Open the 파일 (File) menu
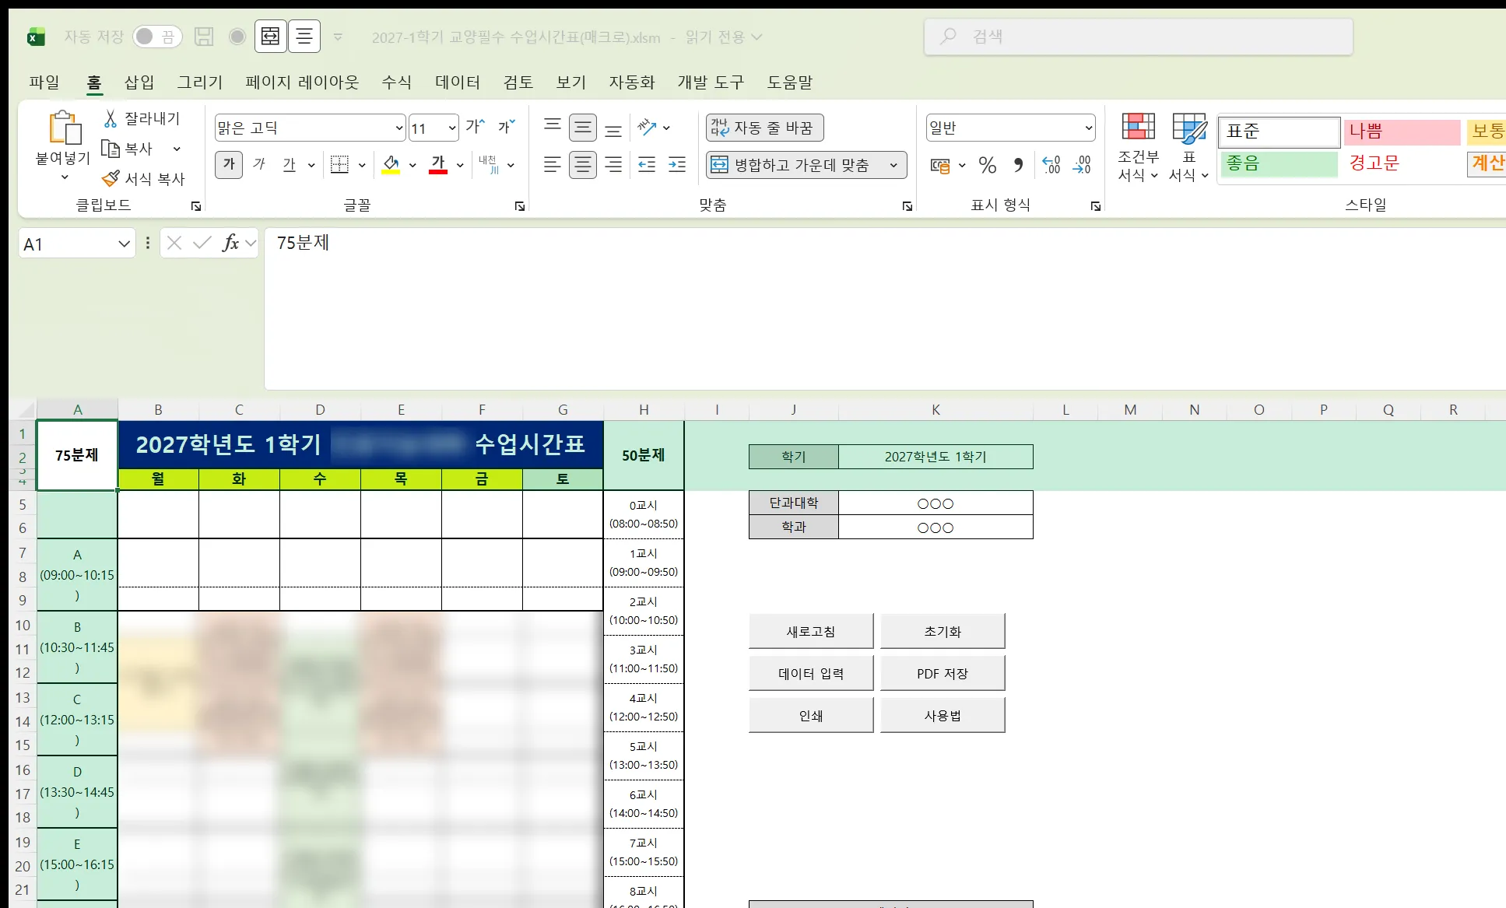The height and width of the screenshot is (908, 1506). [x=44, y=82]
